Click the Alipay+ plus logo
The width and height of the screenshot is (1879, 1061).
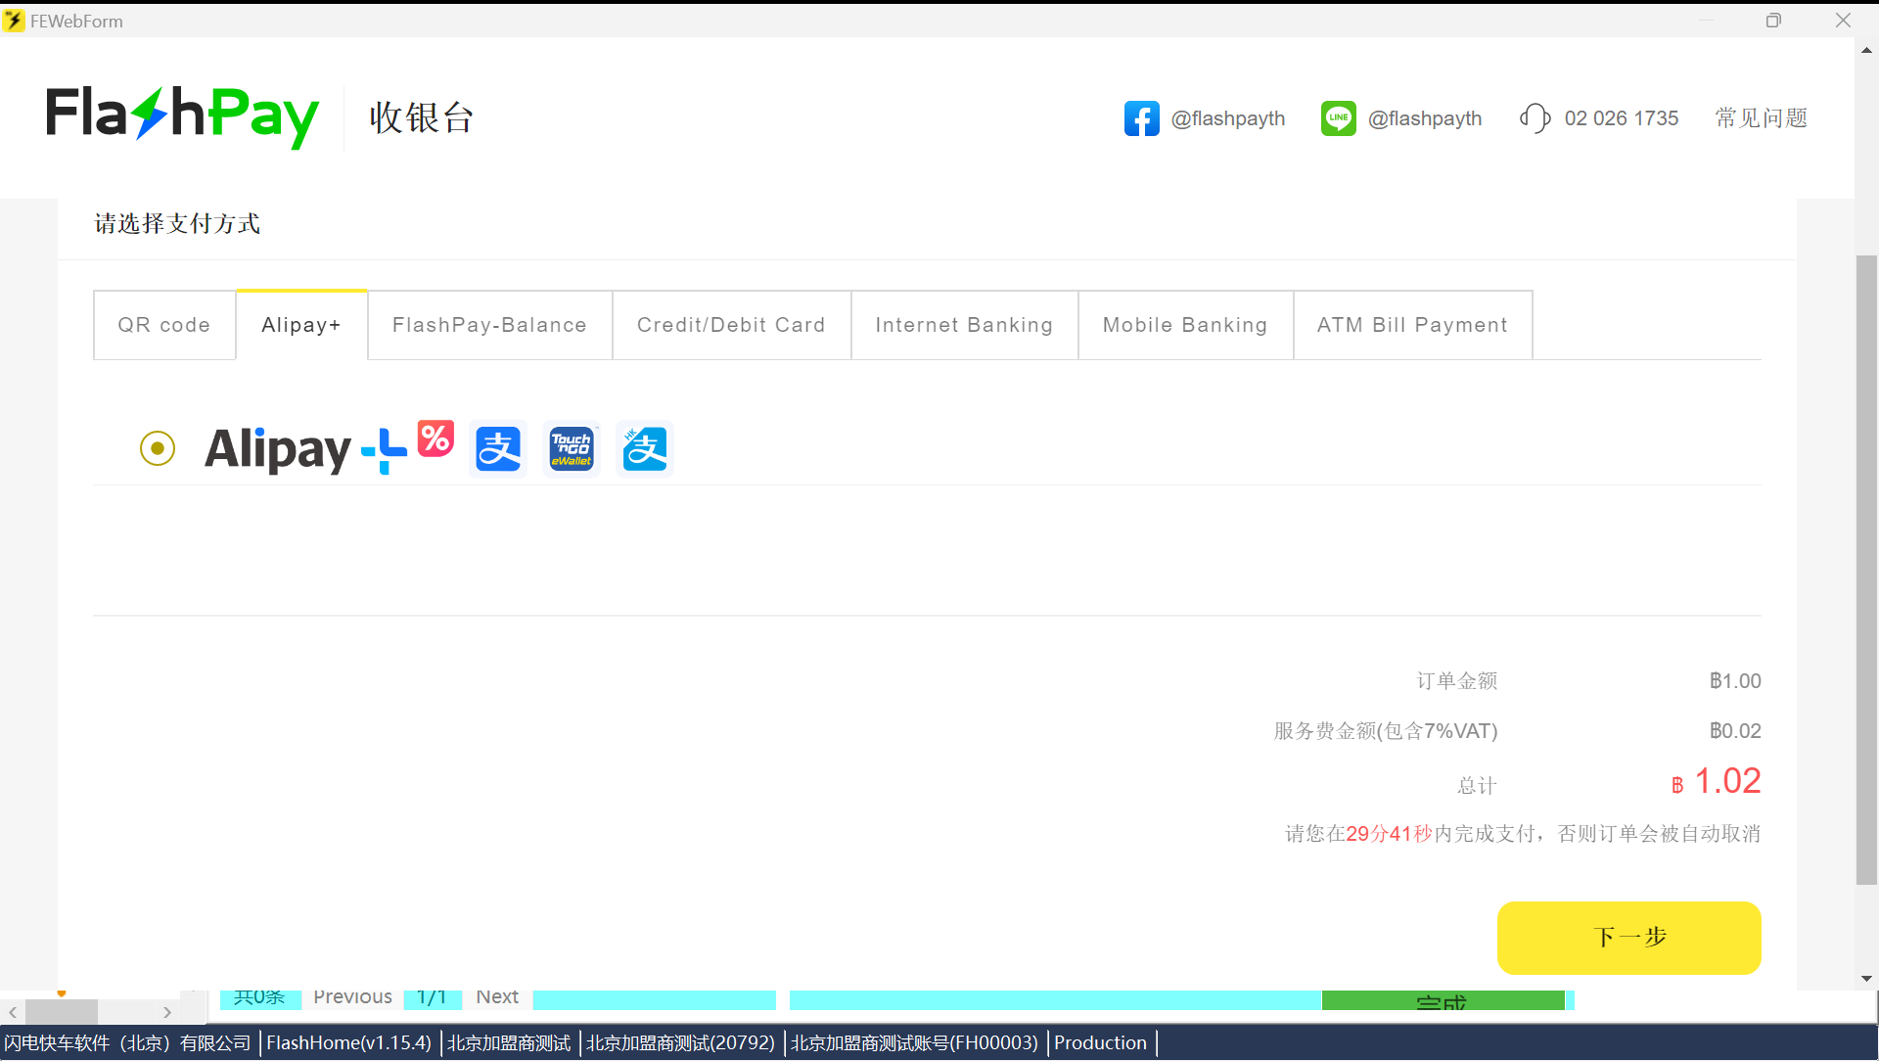pos(384,450)
